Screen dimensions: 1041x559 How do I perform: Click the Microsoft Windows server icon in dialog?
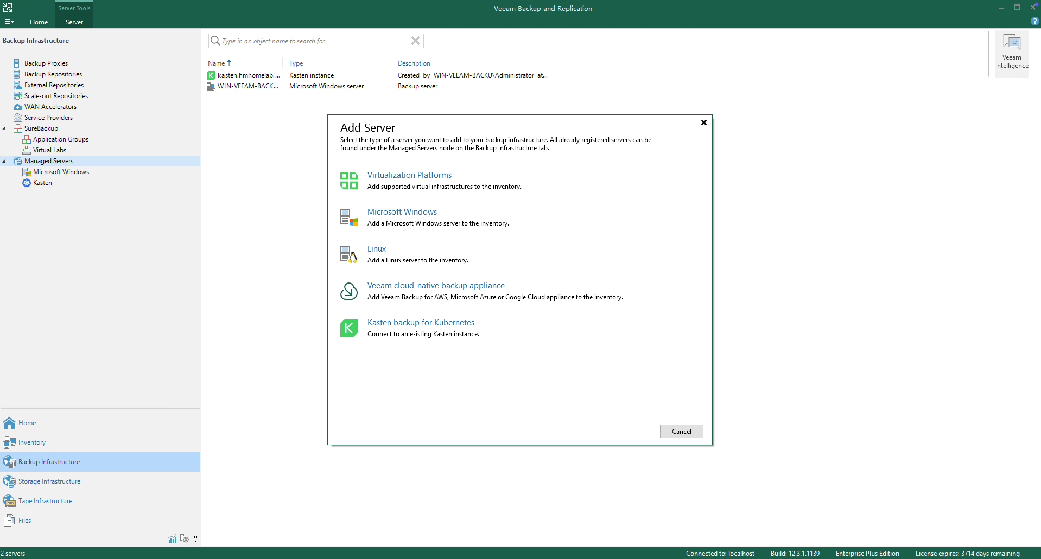pyautogui.click(x=348, y=217)
